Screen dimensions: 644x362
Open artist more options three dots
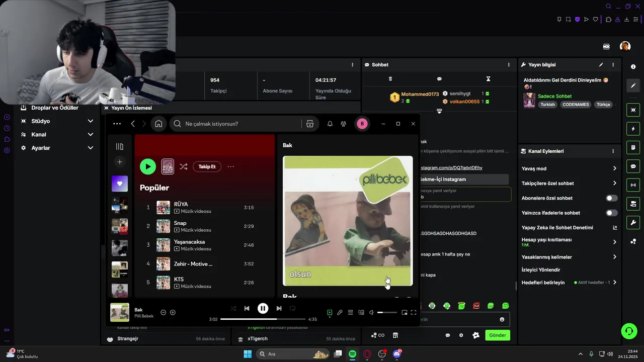click(x=230, y=166)
